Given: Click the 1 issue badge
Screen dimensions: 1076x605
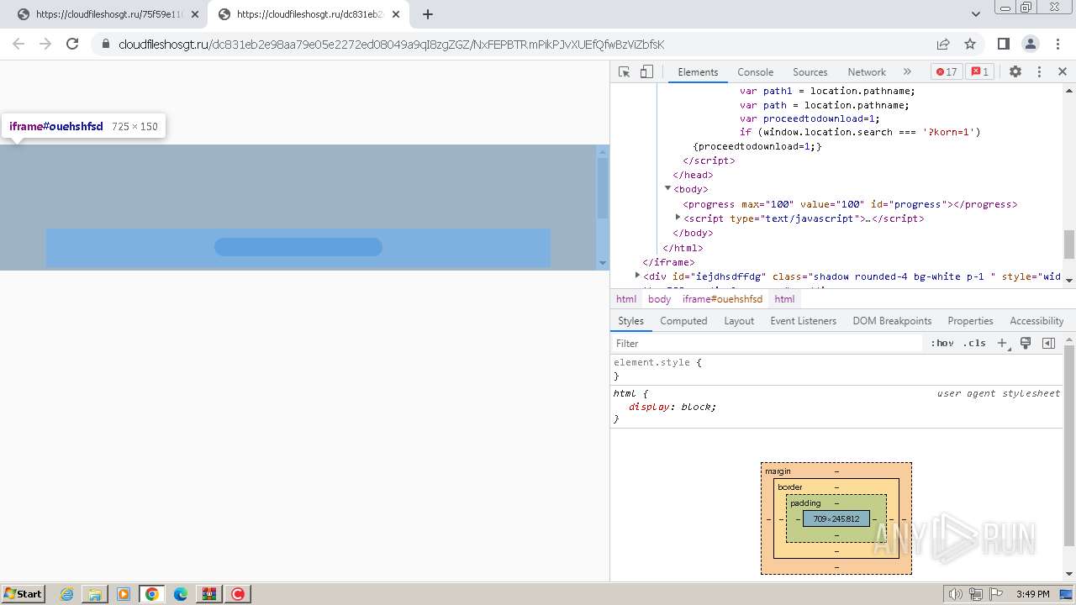Looking at the screenshot, I should (x=979, y=71).
